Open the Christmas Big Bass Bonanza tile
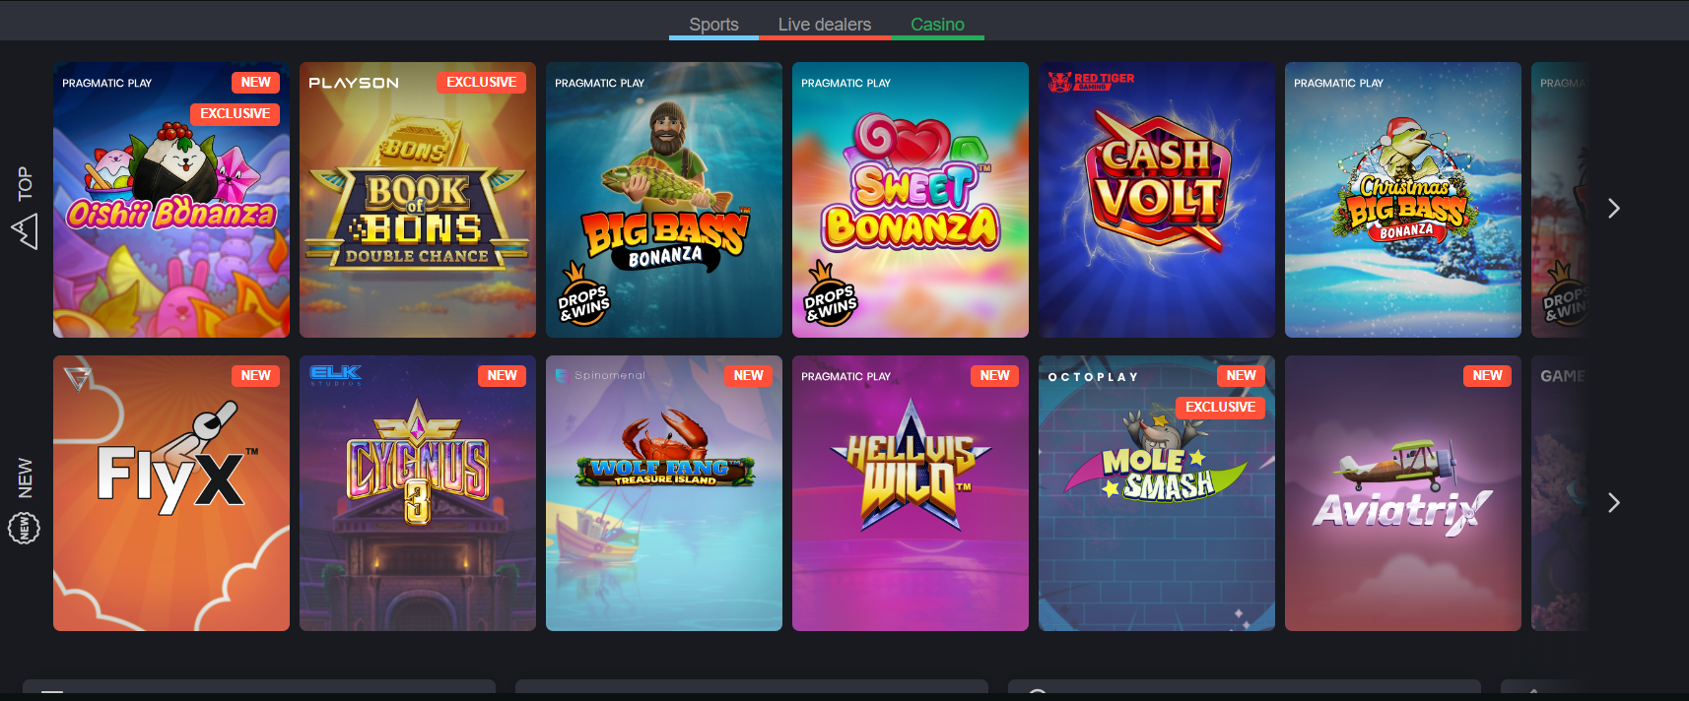1689x701 pixels. [1403, 200]
